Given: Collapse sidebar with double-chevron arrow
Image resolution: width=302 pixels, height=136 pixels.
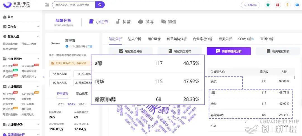Looking at the screenshot, I should click(44, 77).
